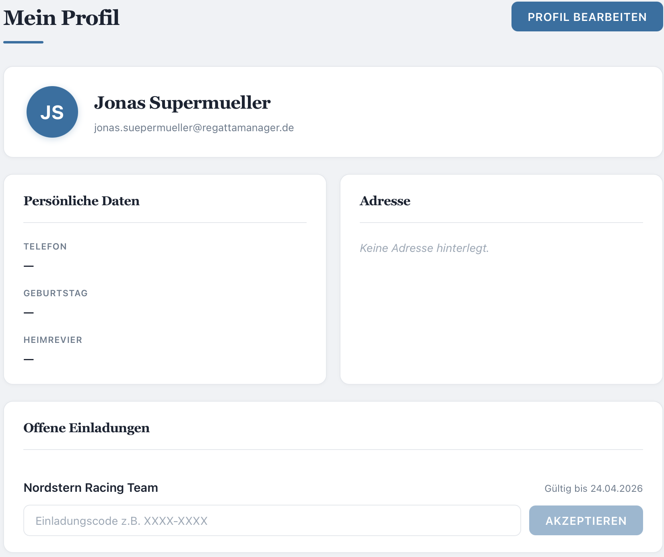Click the Mein Profil page title
This screenshot has width=664, height=557.
(x=62, y=18)
